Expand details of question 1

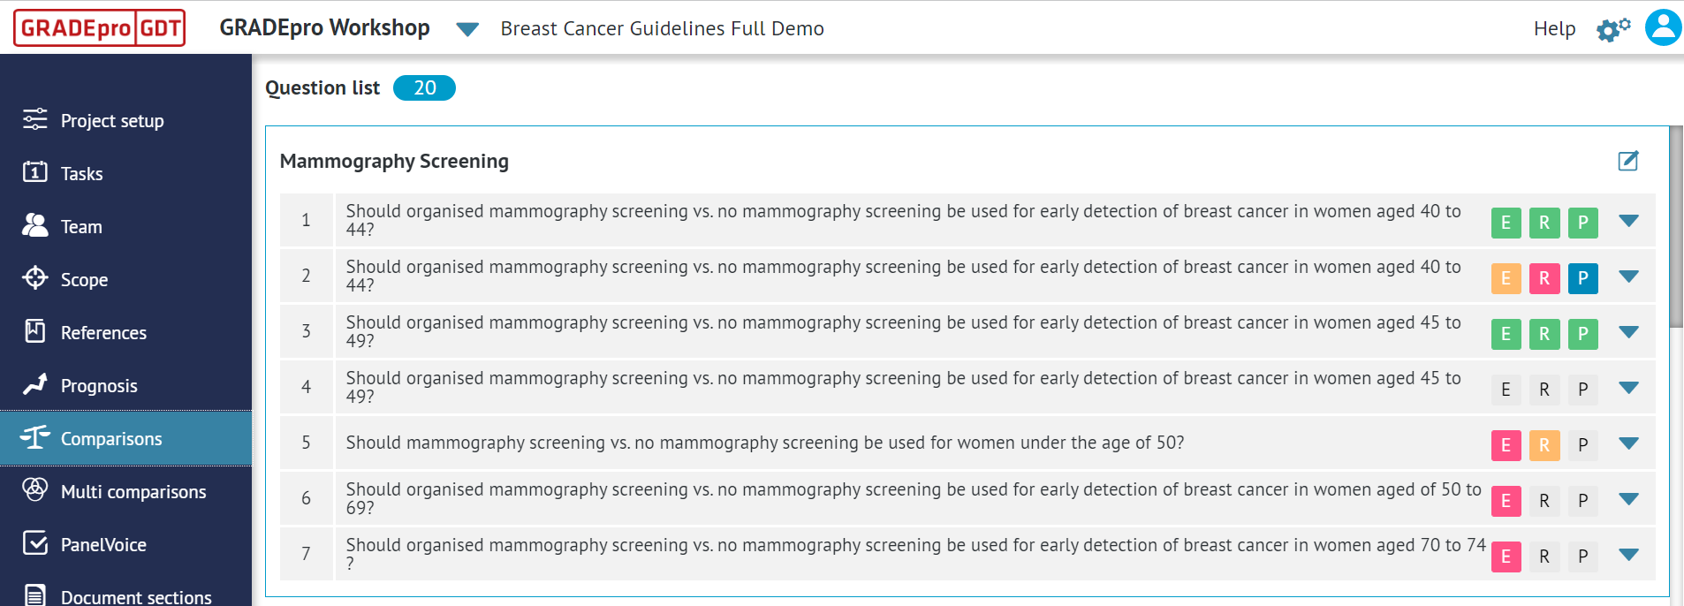pos(1628,221)
